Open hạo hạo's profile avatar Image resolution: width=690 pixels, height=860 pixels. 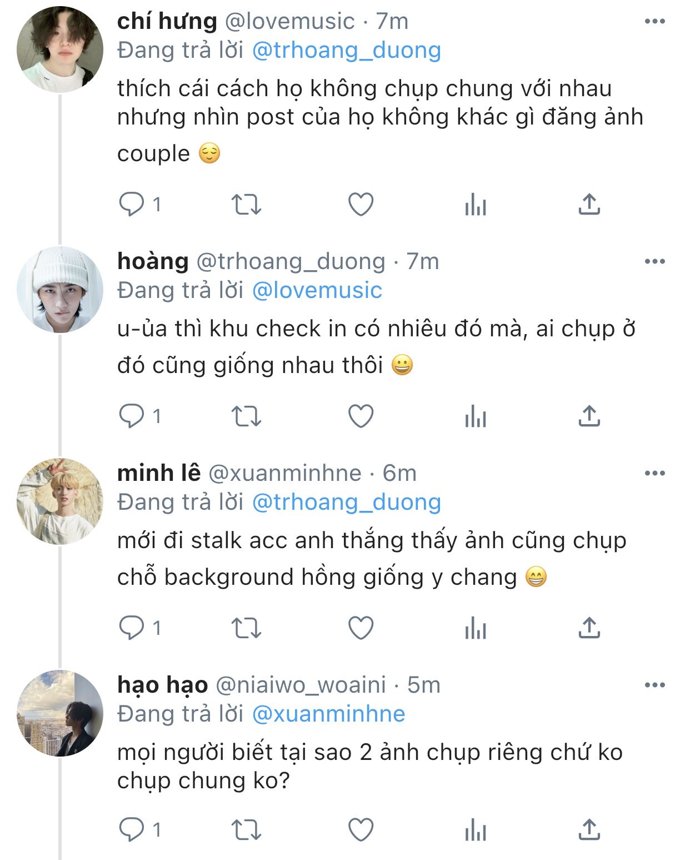point(60,713)
